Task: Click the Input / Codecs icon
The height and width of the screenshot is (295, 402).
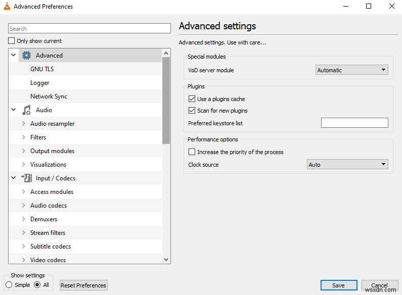Action: pyautogui.click(x=26, y=178)
